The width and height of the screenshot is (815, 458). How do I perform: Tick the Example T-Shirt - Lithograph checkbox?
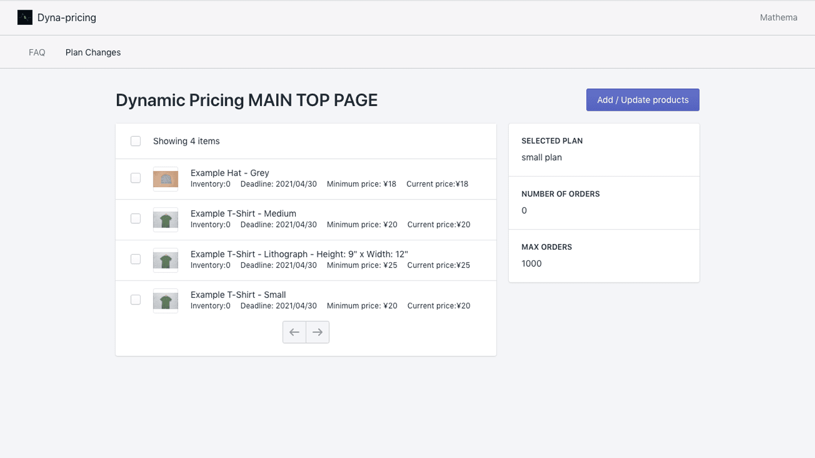[x=135, y=260]
